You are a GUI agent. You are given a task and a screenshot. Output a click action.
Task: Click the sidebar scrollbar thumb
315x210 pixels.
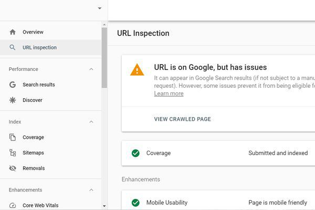pyautogui.click(x=104, y=58)
